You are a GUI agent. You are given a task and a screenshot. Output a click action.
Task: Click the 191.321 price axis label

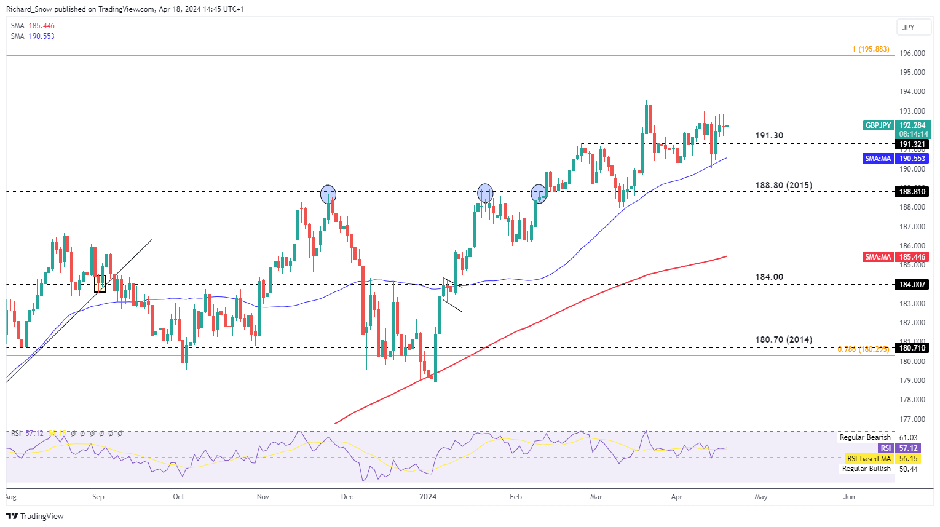tap(913, 145)
